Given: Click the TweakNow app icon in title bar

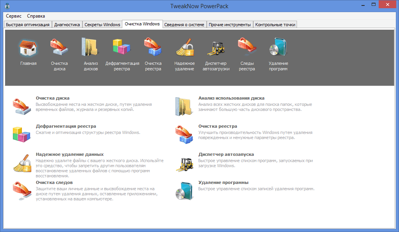Looking at the screenshot, I should 7,6.
